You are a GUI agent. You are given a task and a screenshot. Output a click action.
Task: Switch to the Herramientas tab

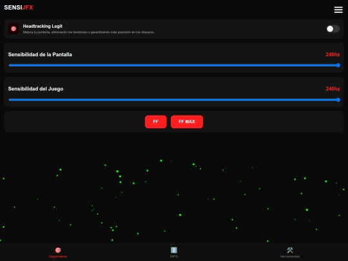click(290, 253)
